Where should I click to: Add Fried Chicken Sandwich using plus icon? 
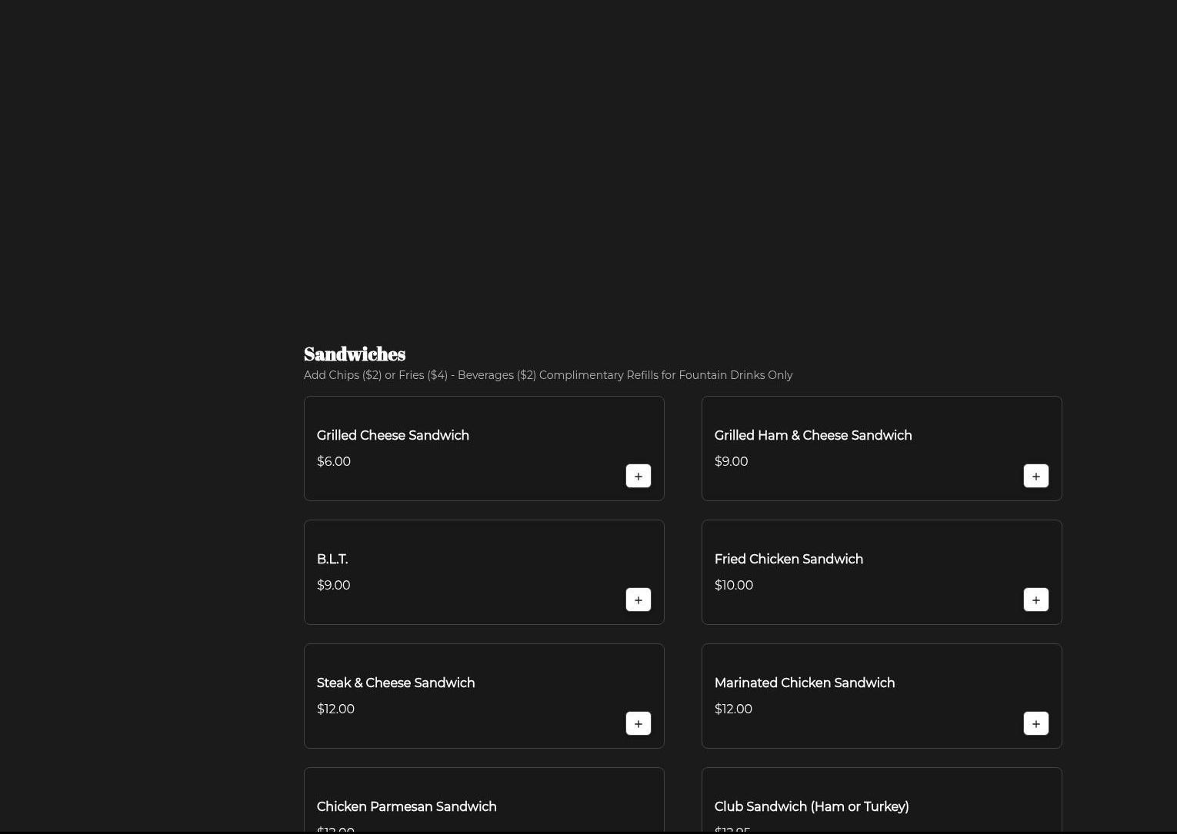pyautogui.click(x=1035, y=600)
